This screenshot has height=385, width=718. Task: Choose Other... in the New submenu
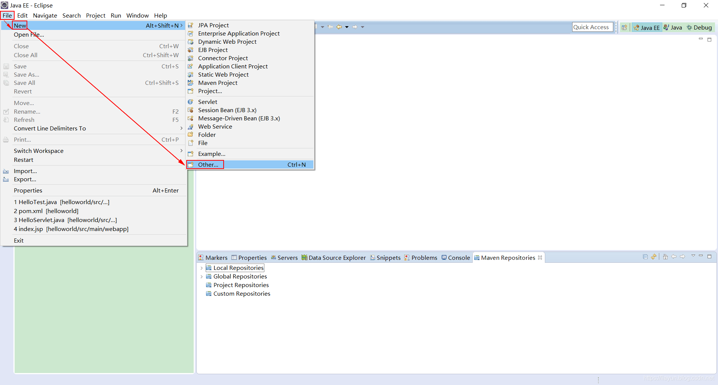[250, 164]
